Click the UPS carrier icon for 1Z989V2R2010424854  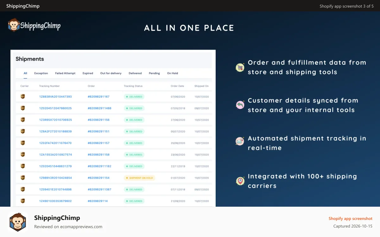coord(22,178)
